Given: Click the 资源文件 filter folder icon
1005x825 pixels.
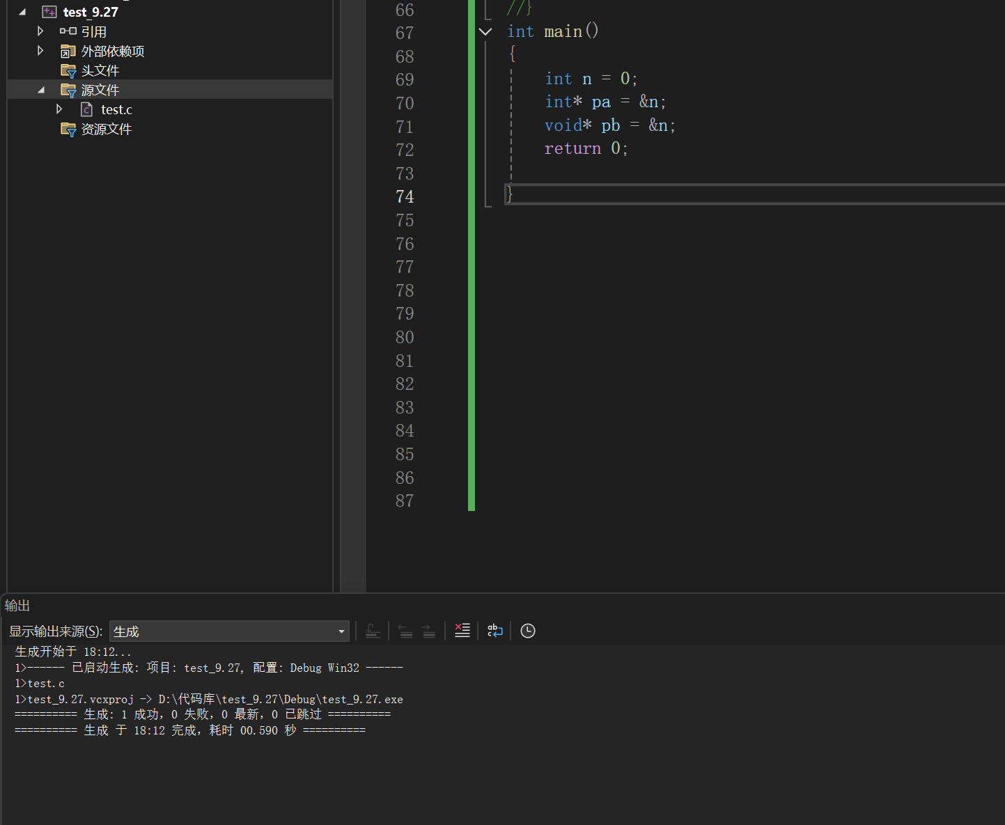Looking at the screenshot, I should click(68, 129).
